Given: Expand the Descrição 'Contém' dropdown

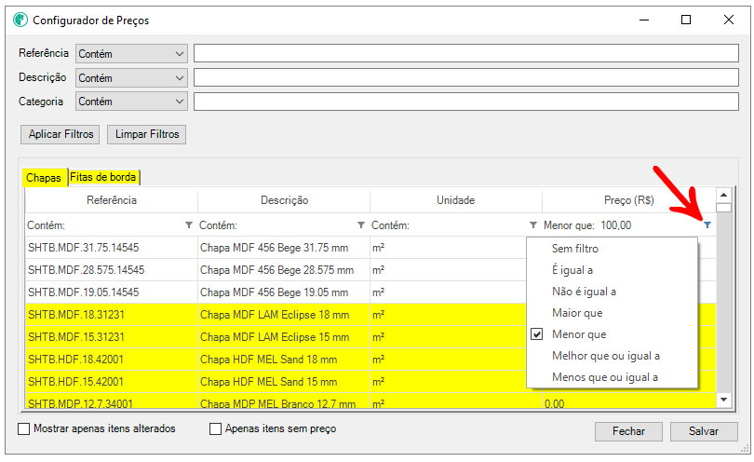Looking at the screenshot, I should [131, 78].
